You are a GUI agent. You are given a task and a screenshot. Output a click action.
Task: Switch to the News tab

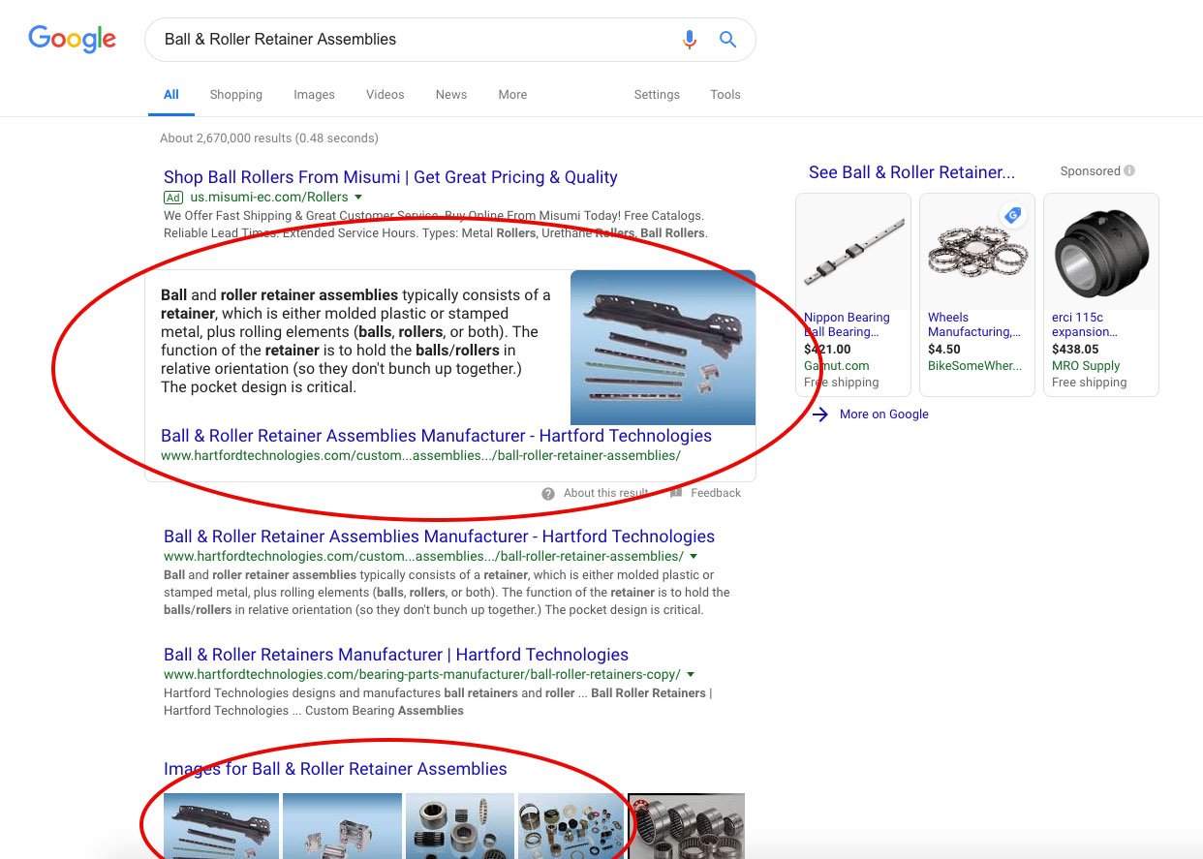451,95
